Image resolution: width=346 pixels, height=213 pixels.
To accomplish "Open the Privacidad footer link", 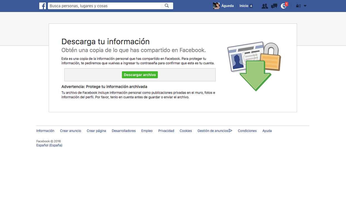I will (x=166, y=131).
